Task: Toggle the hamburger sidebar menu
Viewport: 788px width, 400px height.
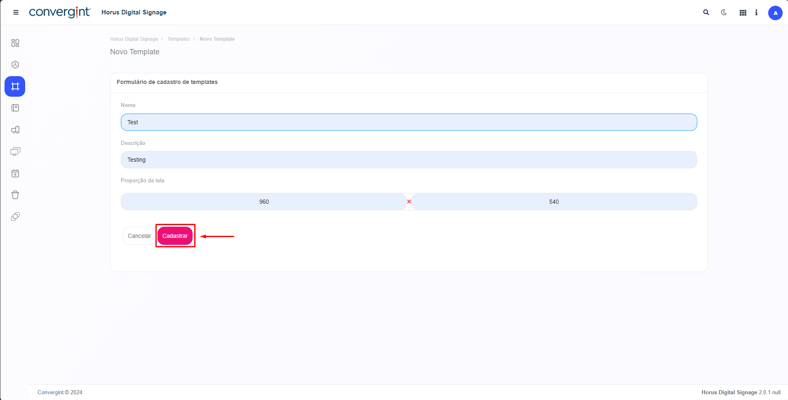Action: (16, 12)
